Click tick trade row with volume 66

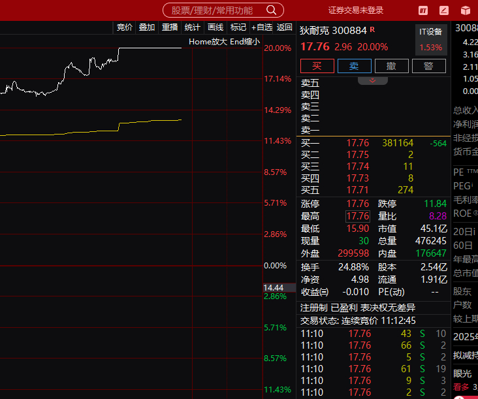pyautogui.click(x=374, y=345)
